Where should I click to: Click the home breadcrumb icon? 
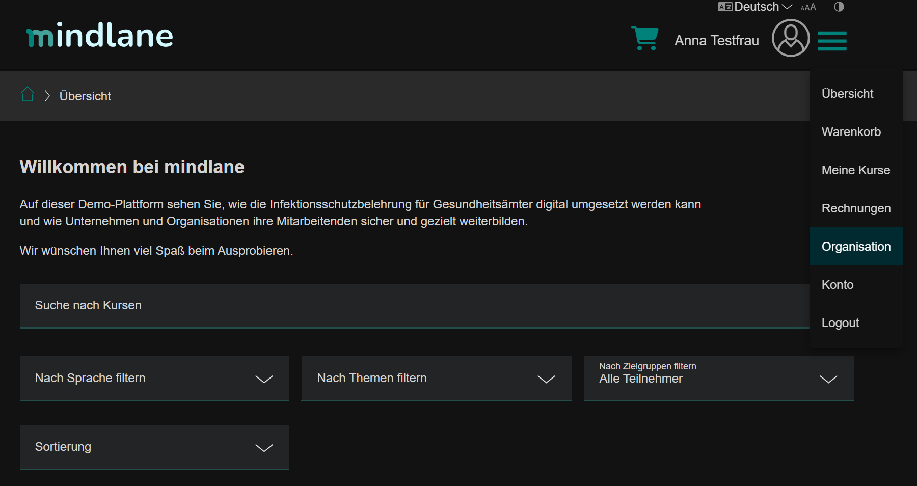click(28, 95)
